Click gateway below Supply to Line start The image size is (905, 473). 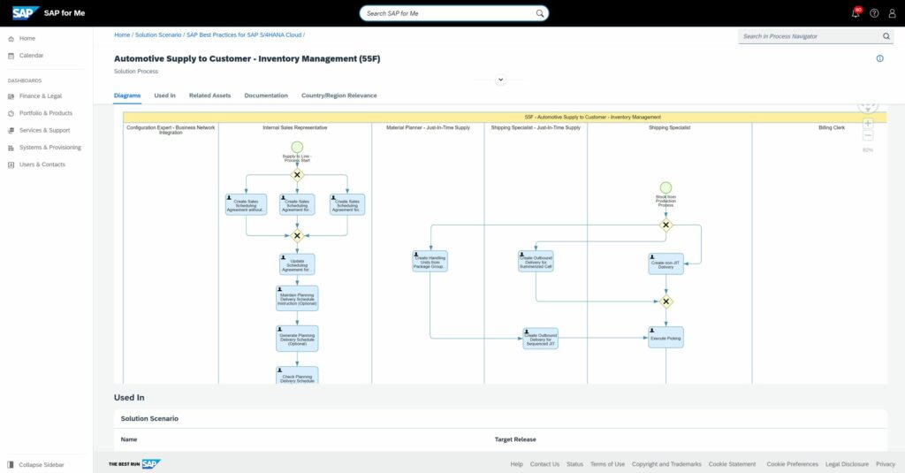point(297,175)
